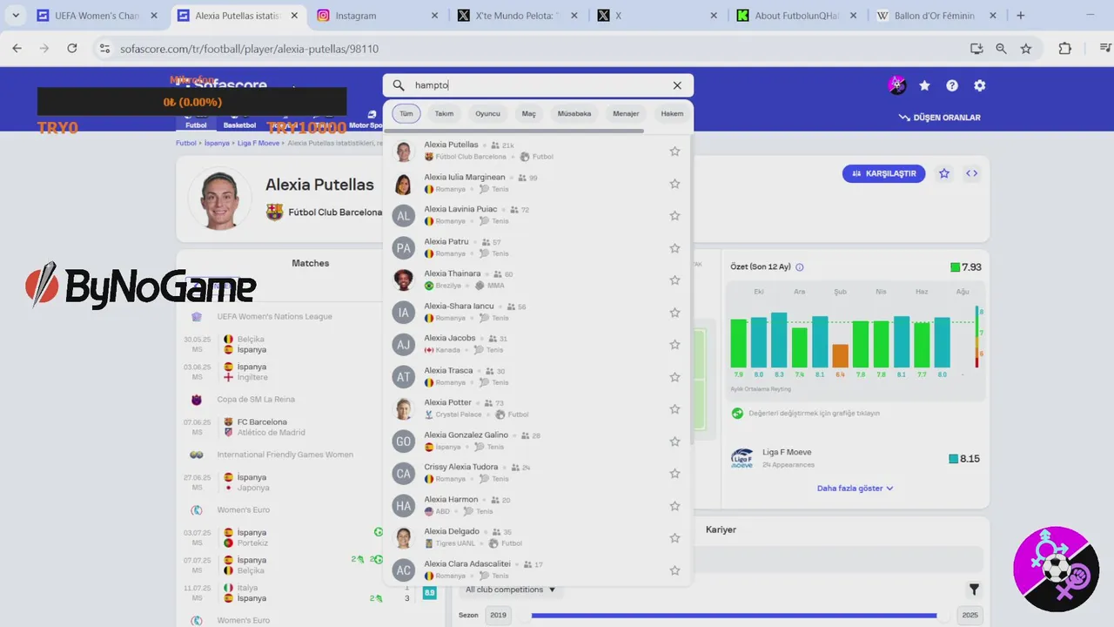Favorite the player with the profile star icon
1114x627 pixels.
[944, 173]
